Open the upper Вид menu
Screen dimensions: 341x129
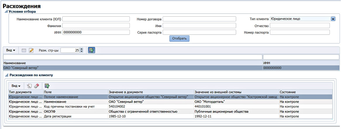point(11,50)
